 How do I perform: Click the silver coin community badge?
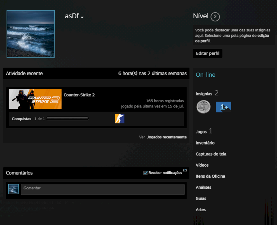coord(204,107)
